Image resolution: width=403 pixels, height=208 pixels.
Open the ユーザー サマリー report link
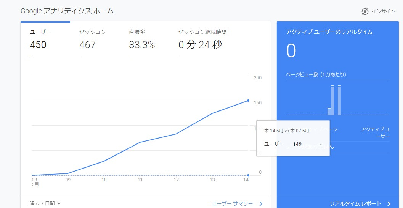pyautogui.click(x=232, y=203)
